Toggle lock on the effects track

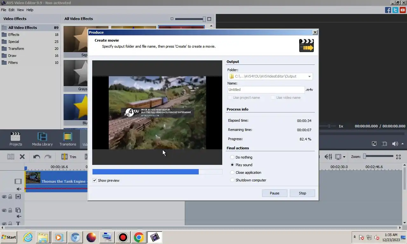pyautogui.click(x=10, y=197)
